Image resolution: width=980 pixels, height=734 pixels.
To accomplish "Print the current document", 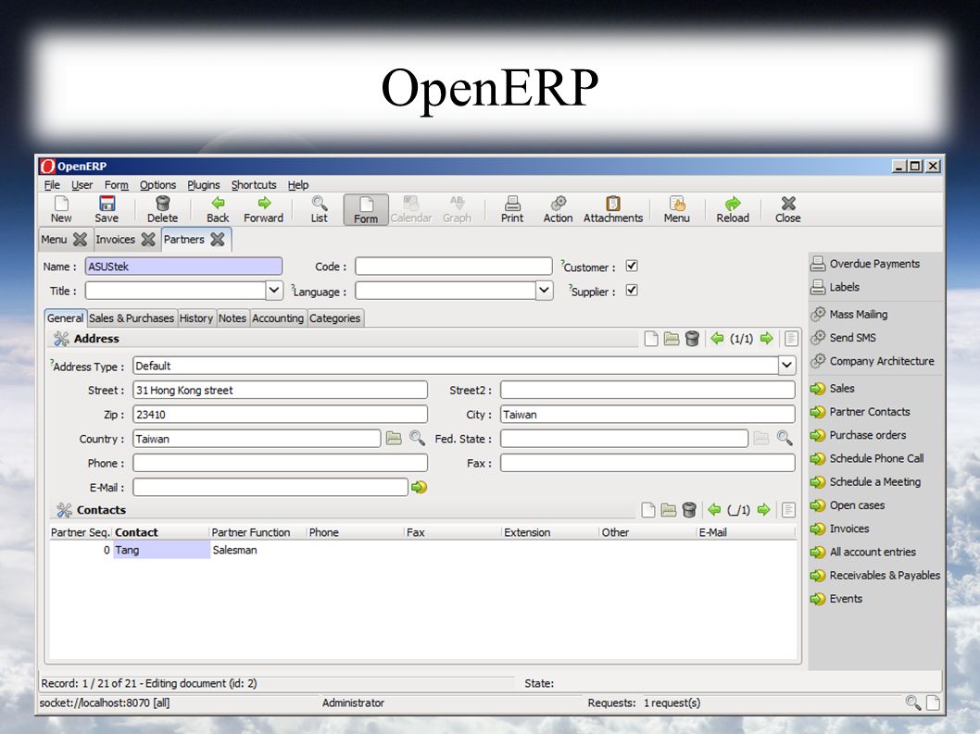I will click(x=512, y=209).
